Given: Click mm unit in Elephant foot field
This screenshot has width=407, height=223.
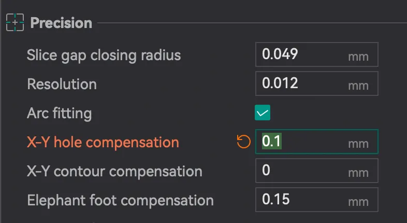Looking at the screenshot, I should pos(358,202).
